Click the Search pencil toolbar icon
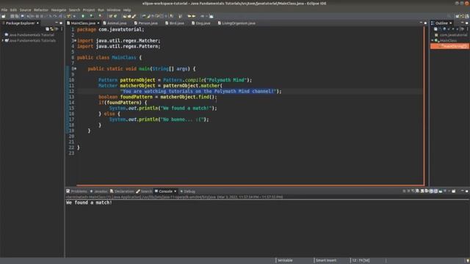This screenshot has width=470, height=264. [134, 16]
